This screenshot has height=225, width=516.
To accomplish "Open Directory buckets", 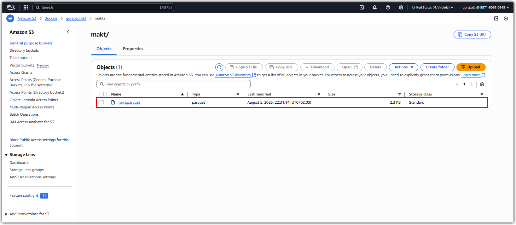I will pos(24,50).
